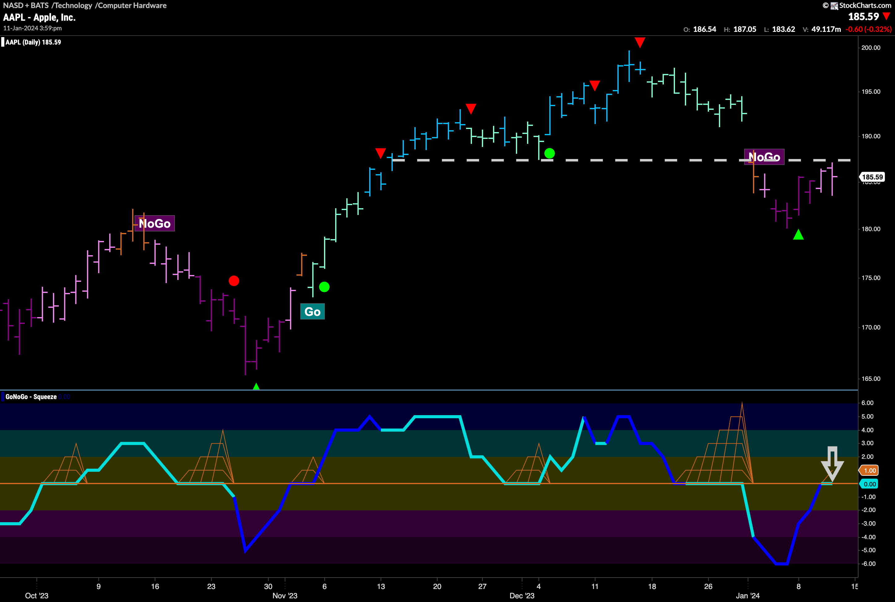Click the date label 20 on the time axis

[437, 586]
